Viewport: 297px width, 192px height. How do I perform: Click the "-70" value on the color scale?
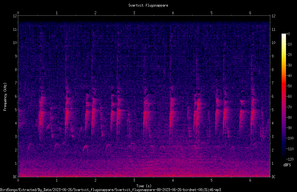coord(289,107)
